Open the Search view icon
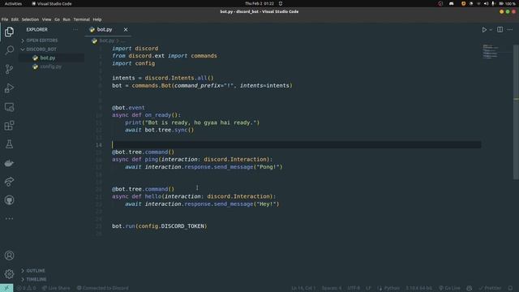Image resolution: width=519 pixels, height=292 pixels. 9,50
